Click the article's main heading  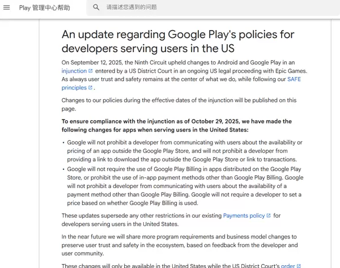(178, 41)
